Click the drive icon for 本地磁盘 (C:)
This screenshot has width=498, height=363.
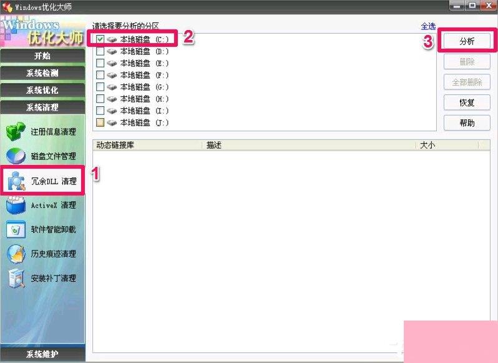(112, 39)
